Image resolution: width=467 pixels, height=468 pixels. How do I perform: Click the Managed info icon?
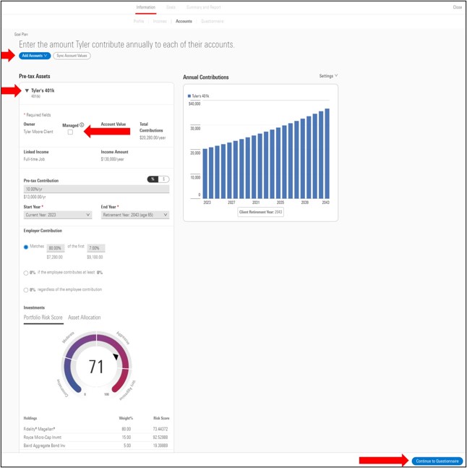tap(82, 125)
